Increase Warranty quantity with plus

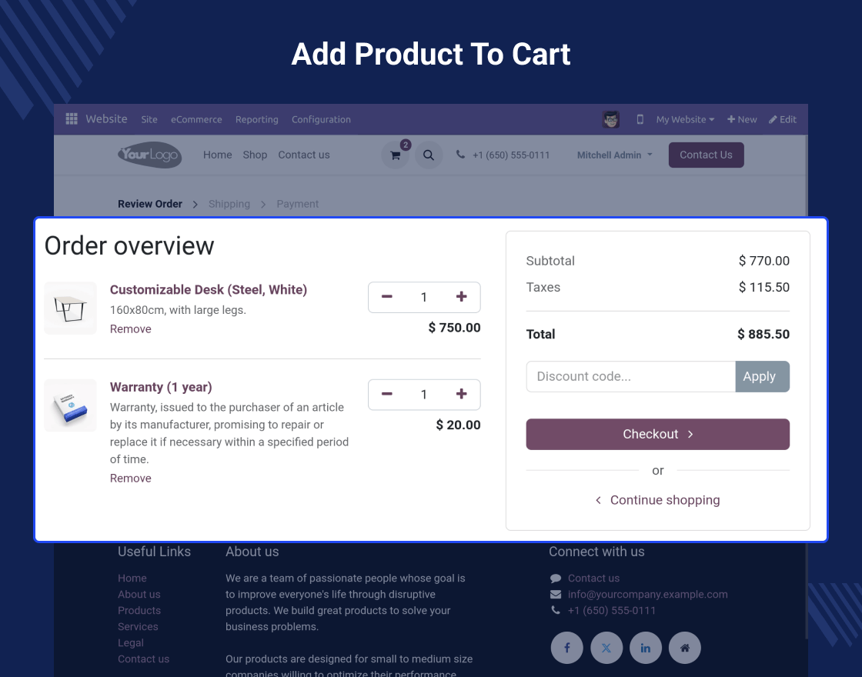coord(461,394)
